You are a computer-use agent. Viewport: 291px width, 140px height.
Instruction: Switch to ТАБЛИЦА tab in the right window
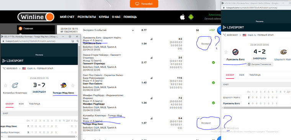pos(255,75)
